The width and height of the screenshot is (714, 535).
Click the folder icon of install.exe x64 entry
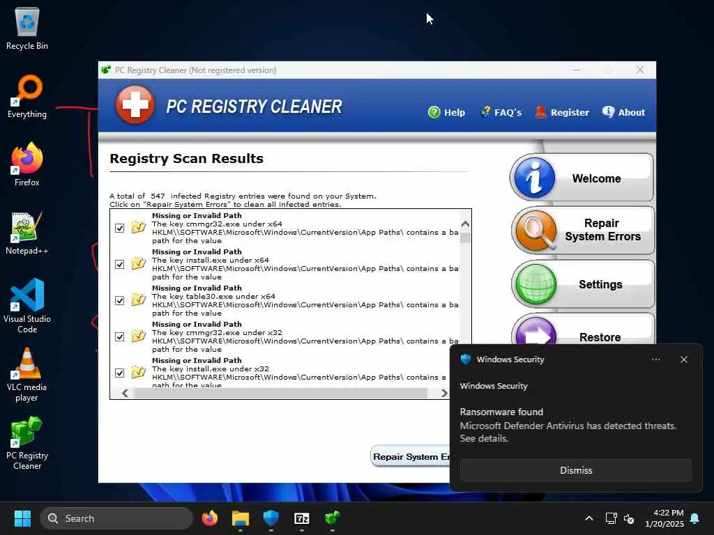pyautogui.click(x=139, y=263)
